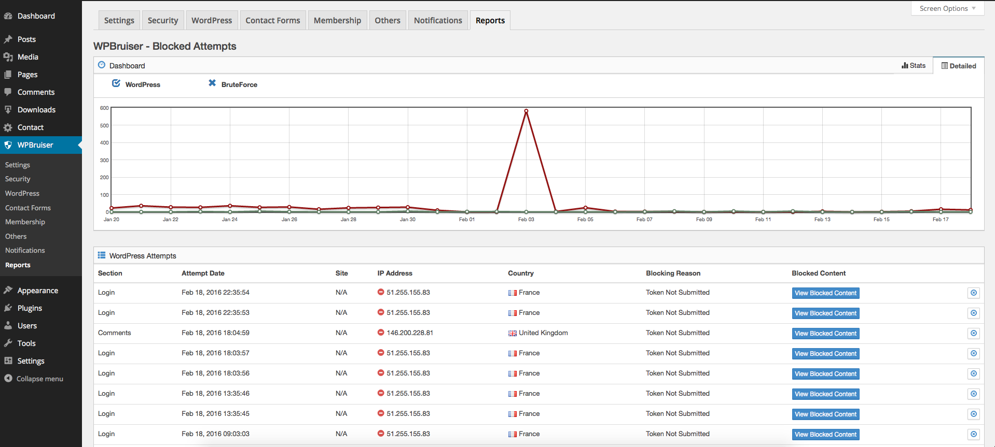Open the Security submenu link

point(18,179)
